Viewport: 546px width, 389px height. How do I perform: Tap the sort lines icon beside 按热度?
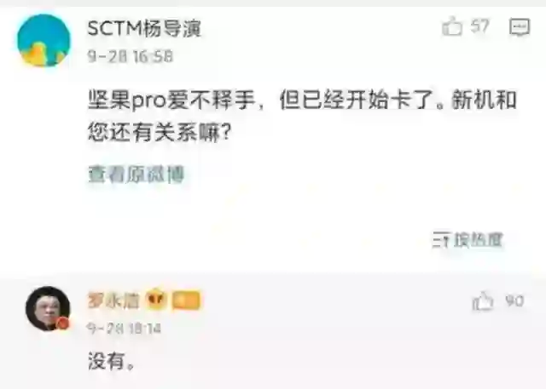click(442, 240)
